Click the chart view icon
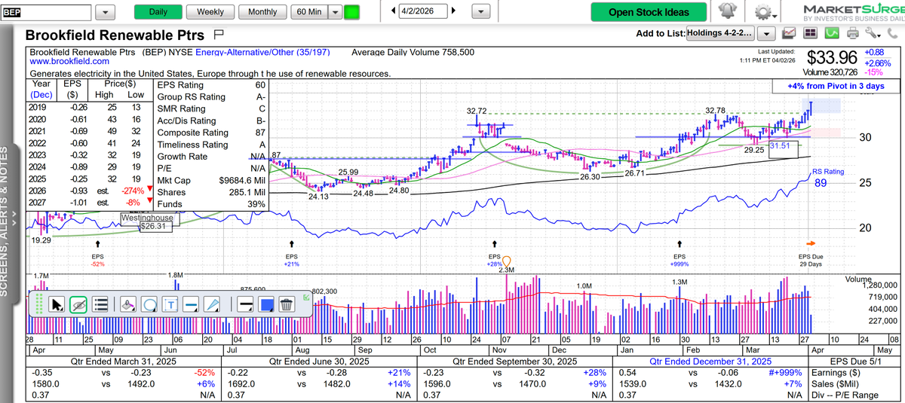The width and height of the screenshot is (905, 403). click(790, 33)
